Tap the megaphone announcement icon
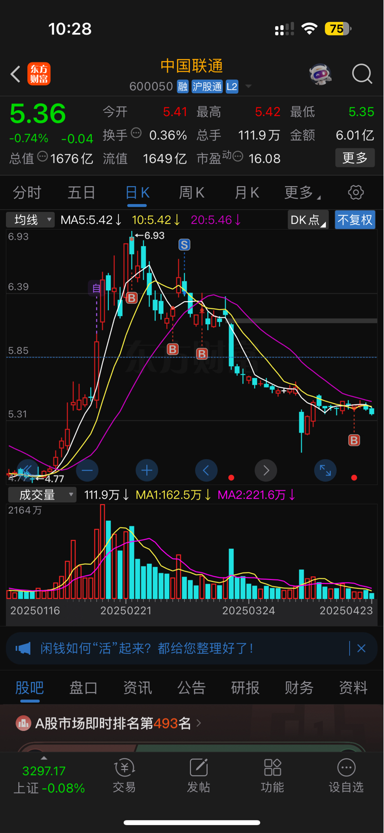 click(23, 649)
